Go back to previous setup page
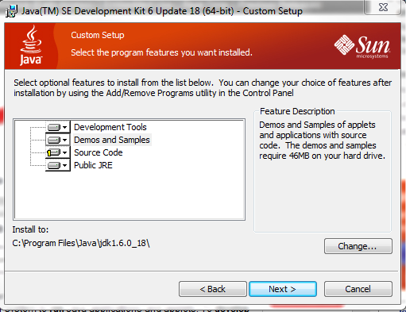The width and height of the screenshot is (406, 312). click(x=213, y=289)
